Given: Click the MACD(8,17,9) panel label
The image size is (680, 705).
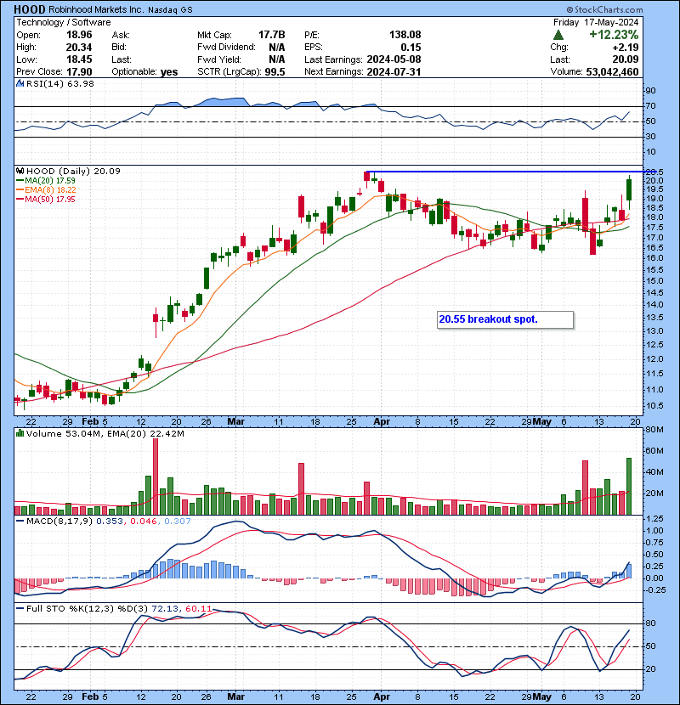Looking at the screenshot, I should tap(59, 522).
